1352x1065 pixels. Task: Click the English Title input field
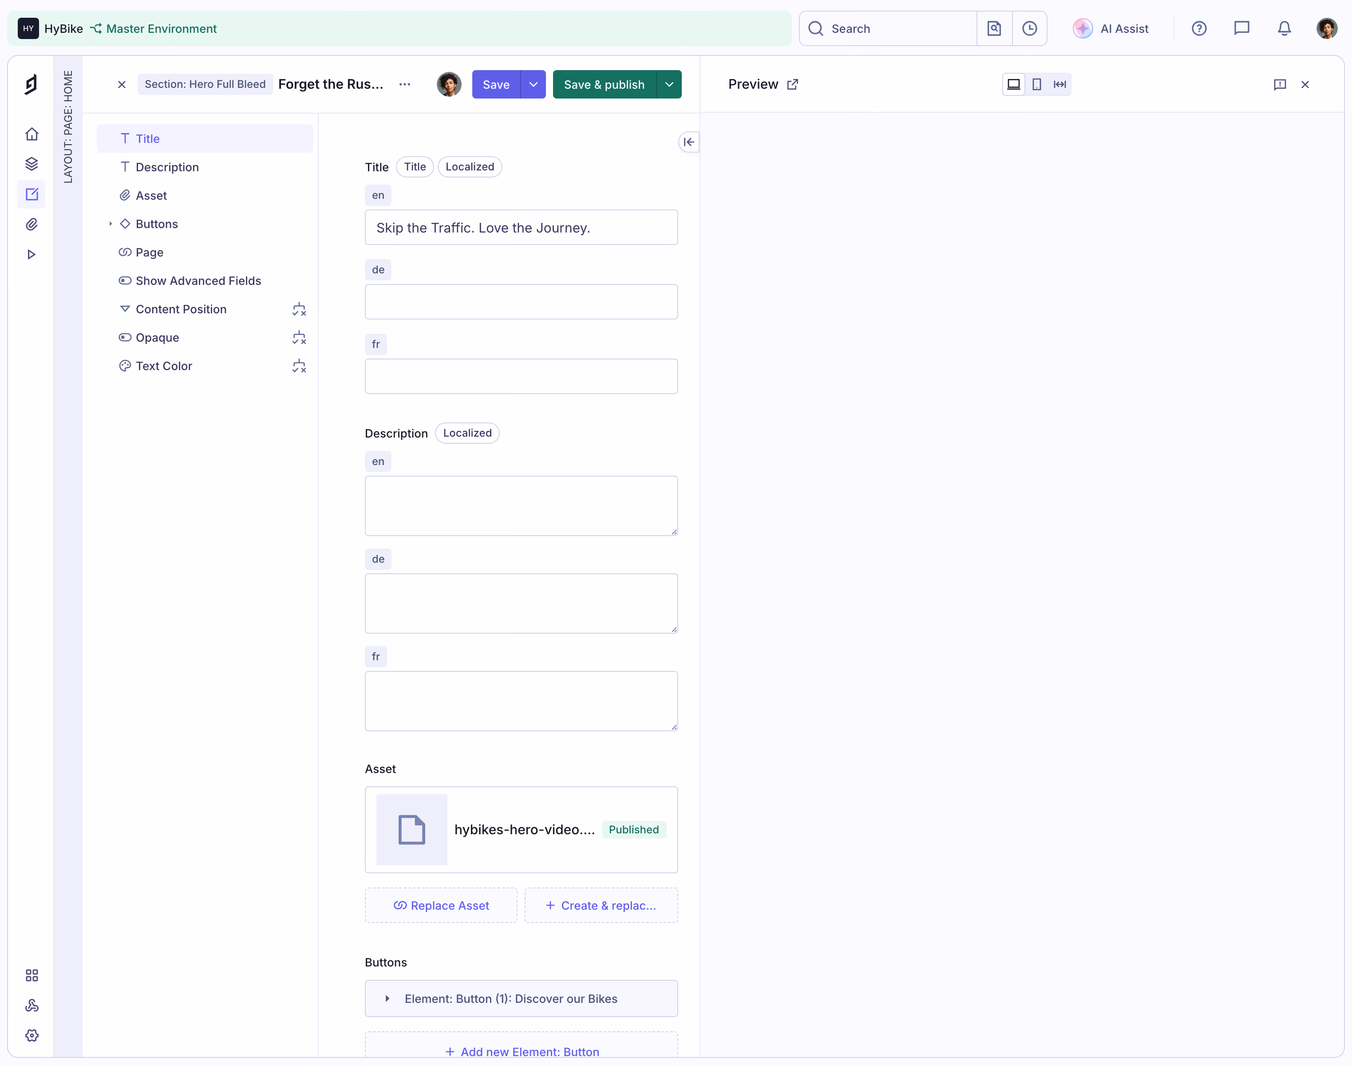(x=522, y=228)
